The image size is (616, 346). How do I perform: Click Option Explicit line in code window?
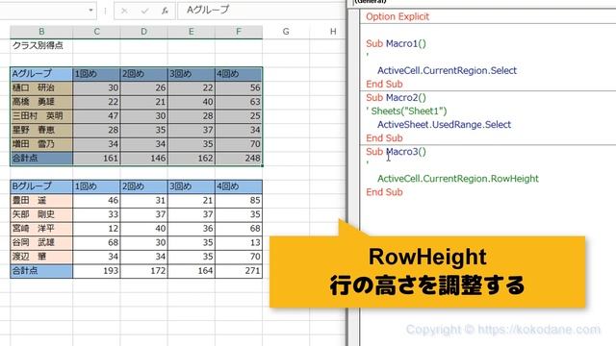click(x=398, y=16)
